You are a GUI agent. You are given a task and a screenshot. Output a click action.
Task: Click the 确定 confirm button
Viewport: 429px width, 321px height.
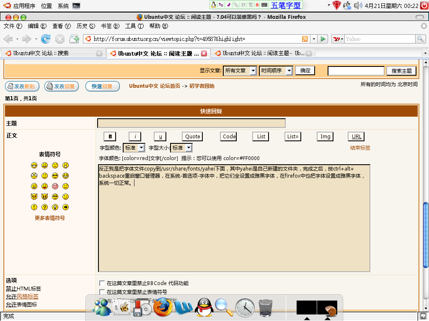(x=305, y=71)
